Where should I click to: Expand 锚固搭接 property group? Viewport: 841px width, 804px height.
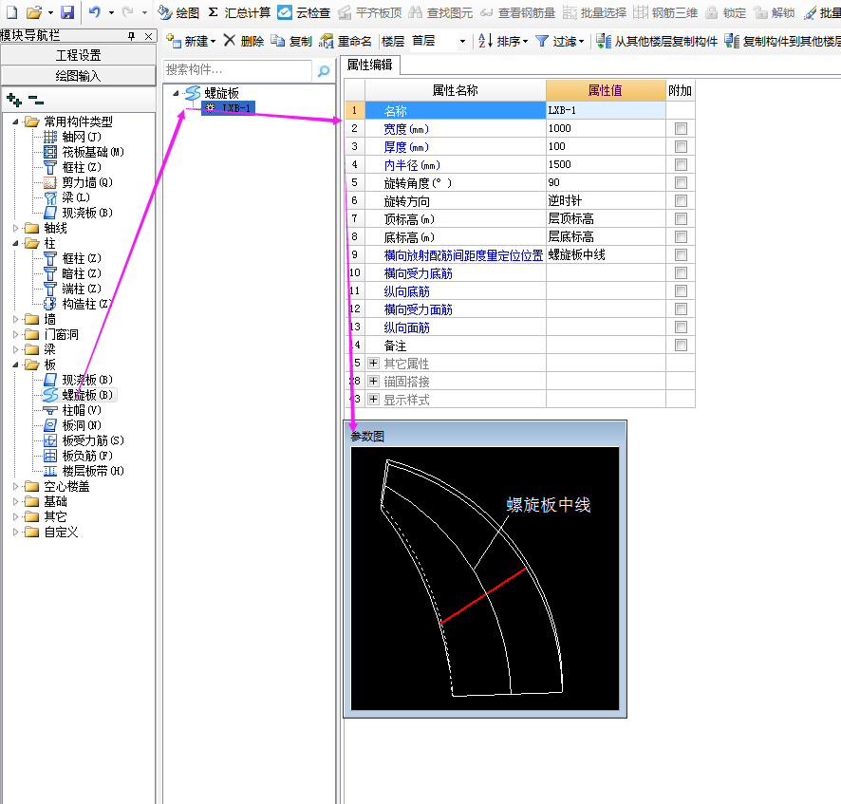click(374, 382)
